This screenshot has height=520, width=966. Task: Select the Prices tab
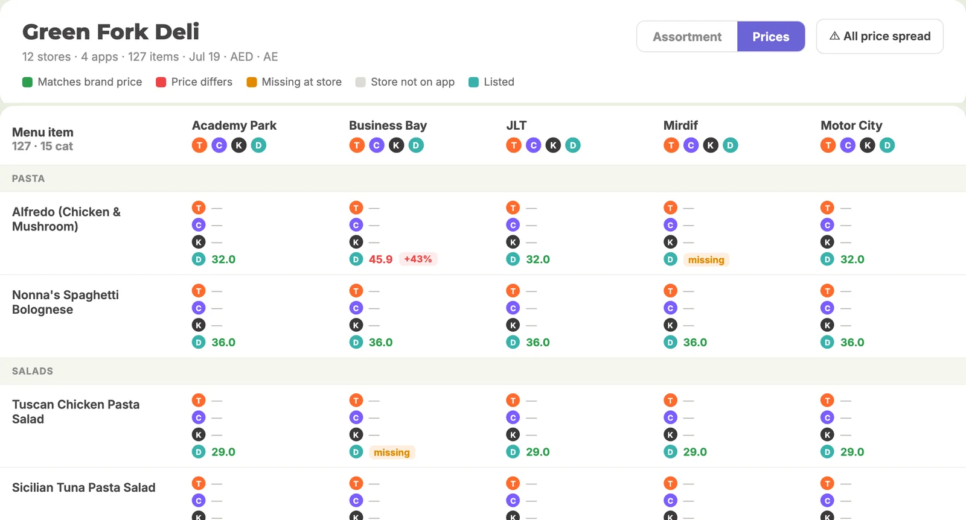point(771,37)
